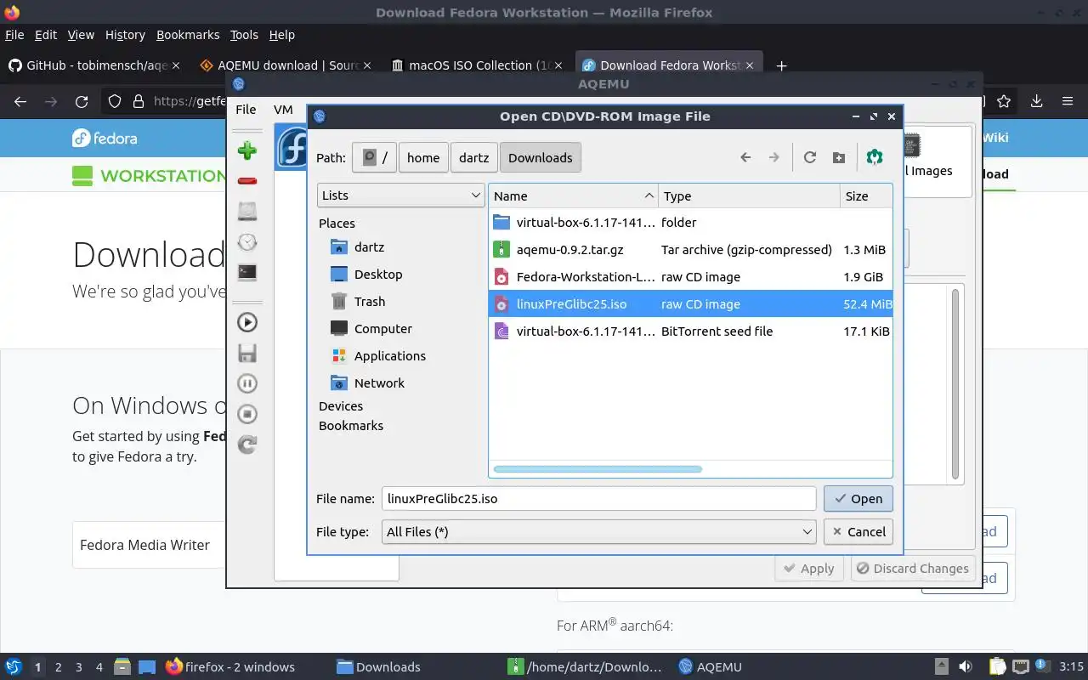Switch to the AQEMU download Firefox tab
Image resolution: width=1088 pixels, height=680 pixels.
pyautogui.click(x=286, y=65)
